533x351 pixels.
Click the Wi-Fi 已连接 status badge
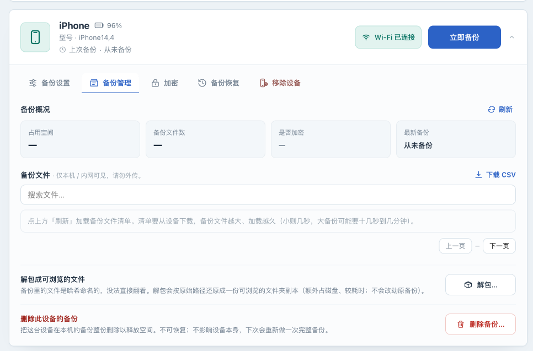tap(388, 37)
